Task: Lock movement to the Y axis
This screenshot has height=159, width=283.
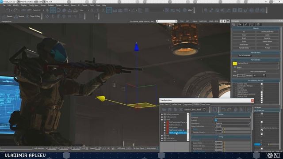Action: [x=98, y=10]
